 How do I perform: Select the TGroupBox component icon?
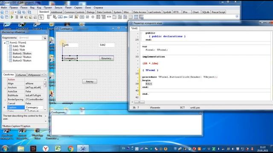click(x=114, y=17)
